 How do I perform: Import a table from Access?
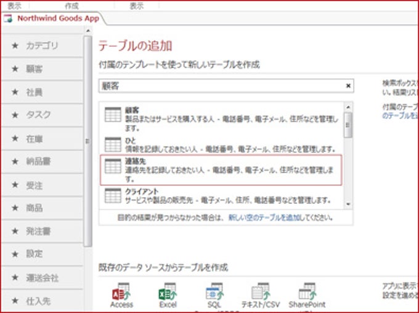[x=121, y=295]
